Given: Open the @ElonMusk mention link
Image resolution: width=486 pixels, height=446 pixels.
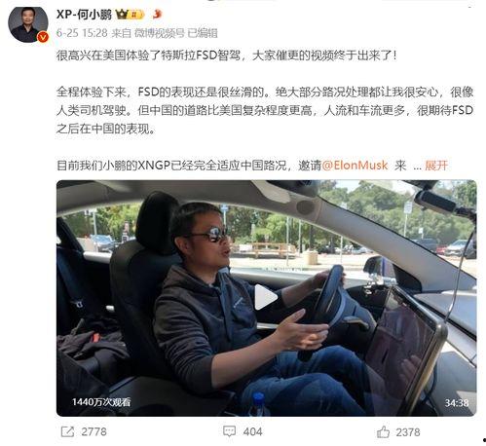Looking at the screenshot, I should 355,166.
